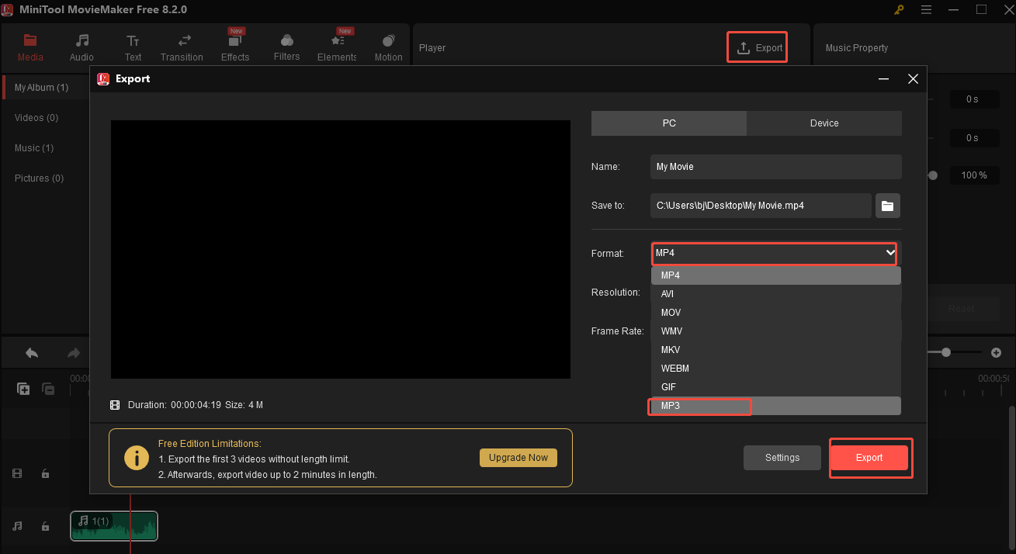Choose WMV from the format list

[775, 331]
